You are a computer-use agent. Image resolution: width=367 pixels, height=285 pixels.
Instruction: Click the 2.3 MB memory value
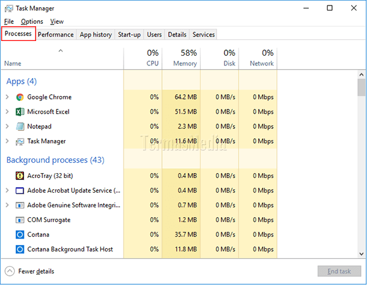pyautogui.click(x=187, y=127)
